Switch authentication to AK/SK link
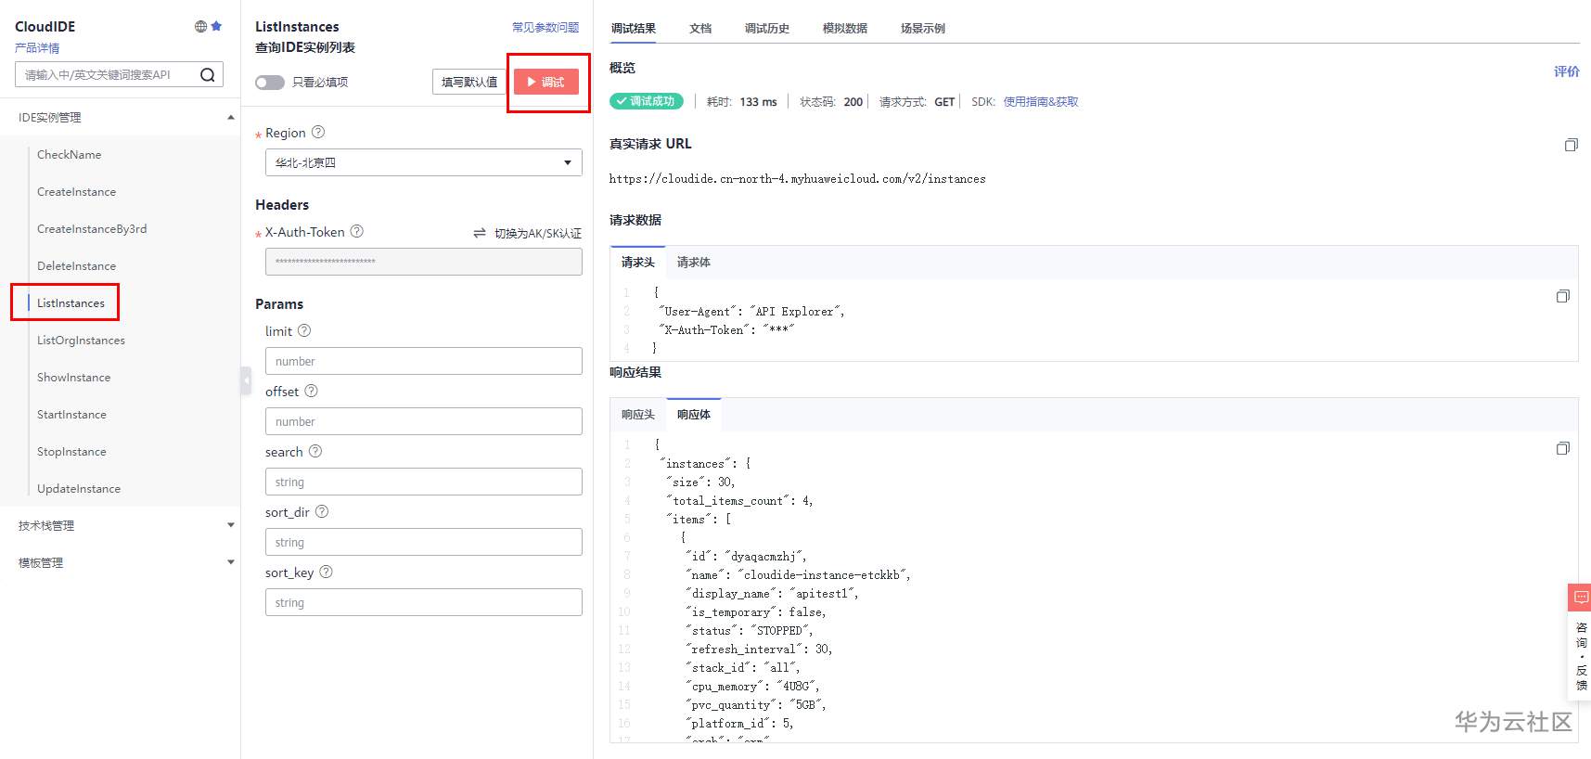 528,233
